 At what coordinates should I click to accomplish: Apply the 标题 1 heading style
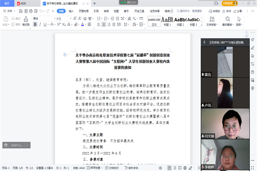pyautogui.click(x=167, y=21)
